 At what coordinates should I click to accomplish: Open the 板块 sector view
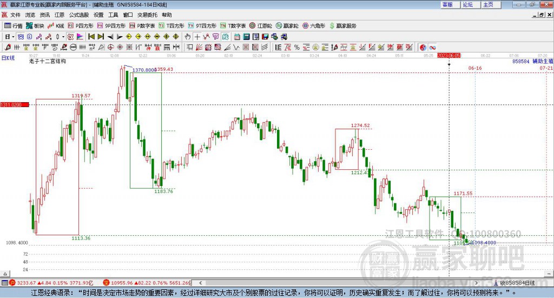pyautogui.click(x=35, y=26)
